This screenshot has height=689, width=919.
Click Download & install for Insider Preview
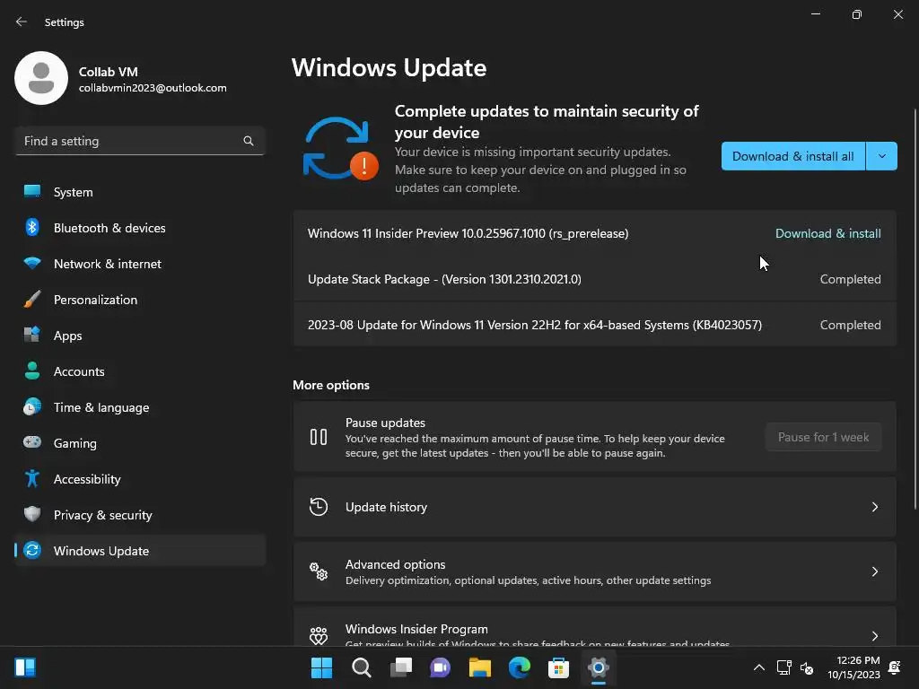click(827, 233)
